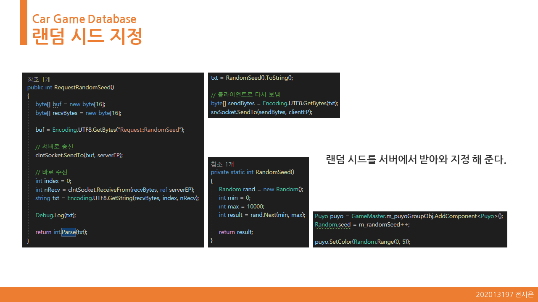Screen dimensions: 538x302
Task: Click the line 'byte[] recvBytes = new byte[16];'
Action: click(x=78, y=113)
